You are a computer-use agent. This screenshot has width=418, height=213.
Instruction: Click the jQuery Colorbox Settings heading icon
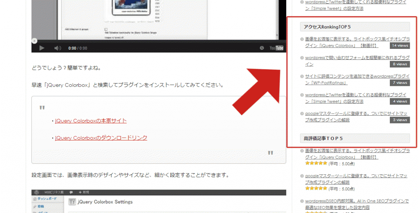(x=71, y=202)
